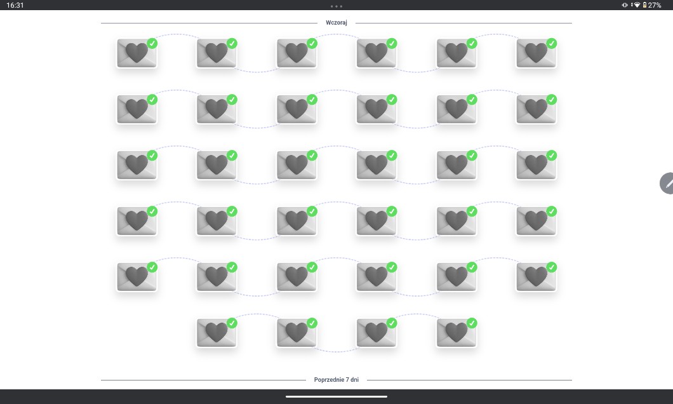Tap checkmark on second envelope in third row
The width and height of the screenshot is (673, 404).
tap(232, 155)
